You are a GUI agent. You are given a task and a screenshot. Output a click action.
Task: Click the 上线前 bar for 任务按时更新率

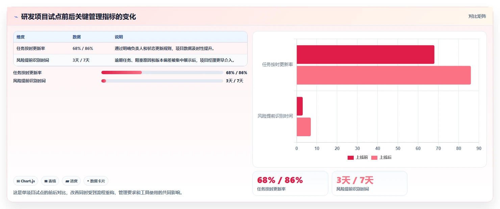[366, 55]
